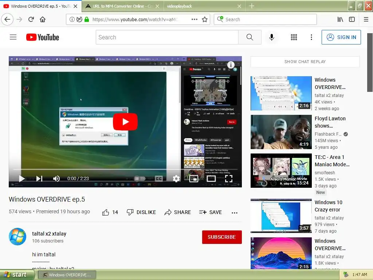Open the 2:15 Windows OVERDRIVE sunset thumbnail
This screenshot has width=373, height=280.
coord(281,253)
